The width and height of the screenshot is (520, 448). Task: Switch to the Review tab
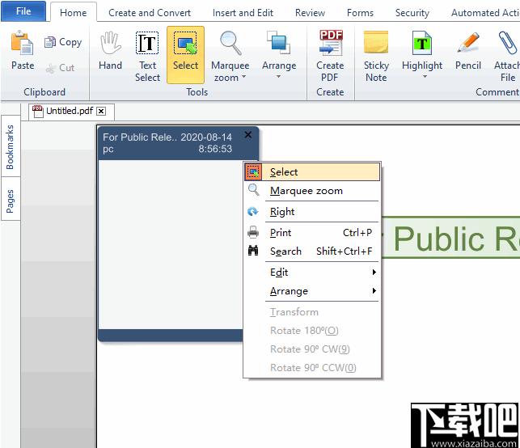point(310,13)
